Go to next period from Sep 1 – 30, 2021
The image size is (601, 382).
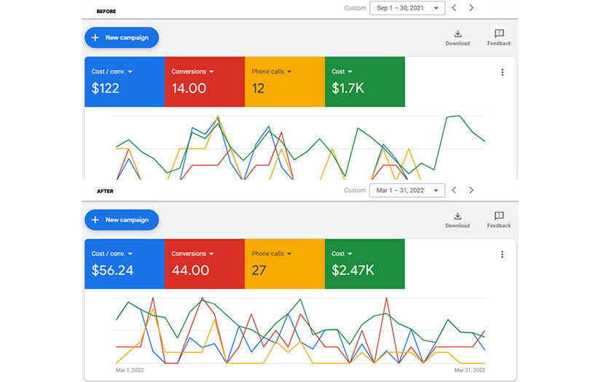pos(471,8)
